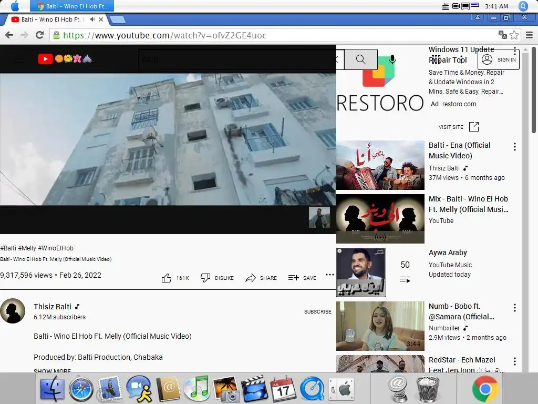Image resolution: width=538 pixels, height=404 pixels.
Task: Click the small preview thumbnail below video
Action: 319,217
